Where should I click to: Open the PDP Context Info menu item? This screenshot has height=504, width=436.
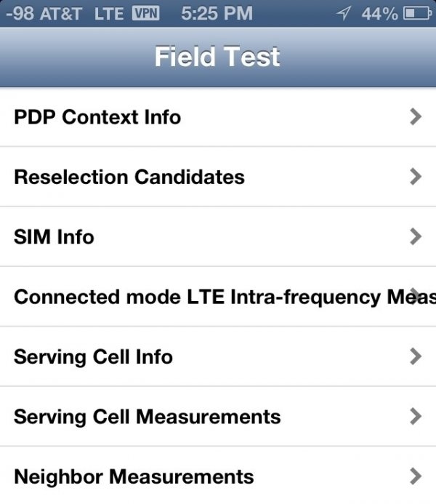(97, 117)
